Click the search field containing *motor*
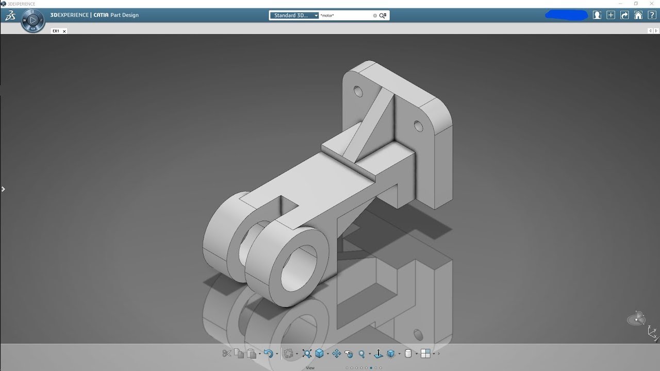Viewport: 660px width, 371px height. pos(346,15)
